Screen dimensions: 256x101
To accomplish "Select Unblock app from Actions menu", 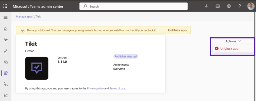I will 229,49.
